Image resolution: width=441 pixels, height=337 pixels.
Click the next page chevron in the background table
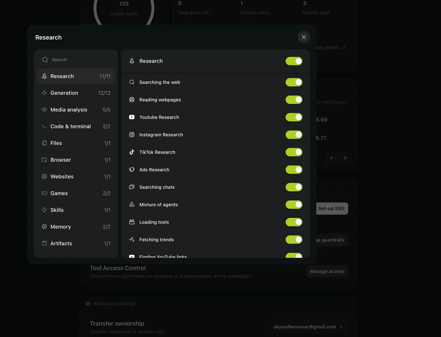[x=345, y=158]
